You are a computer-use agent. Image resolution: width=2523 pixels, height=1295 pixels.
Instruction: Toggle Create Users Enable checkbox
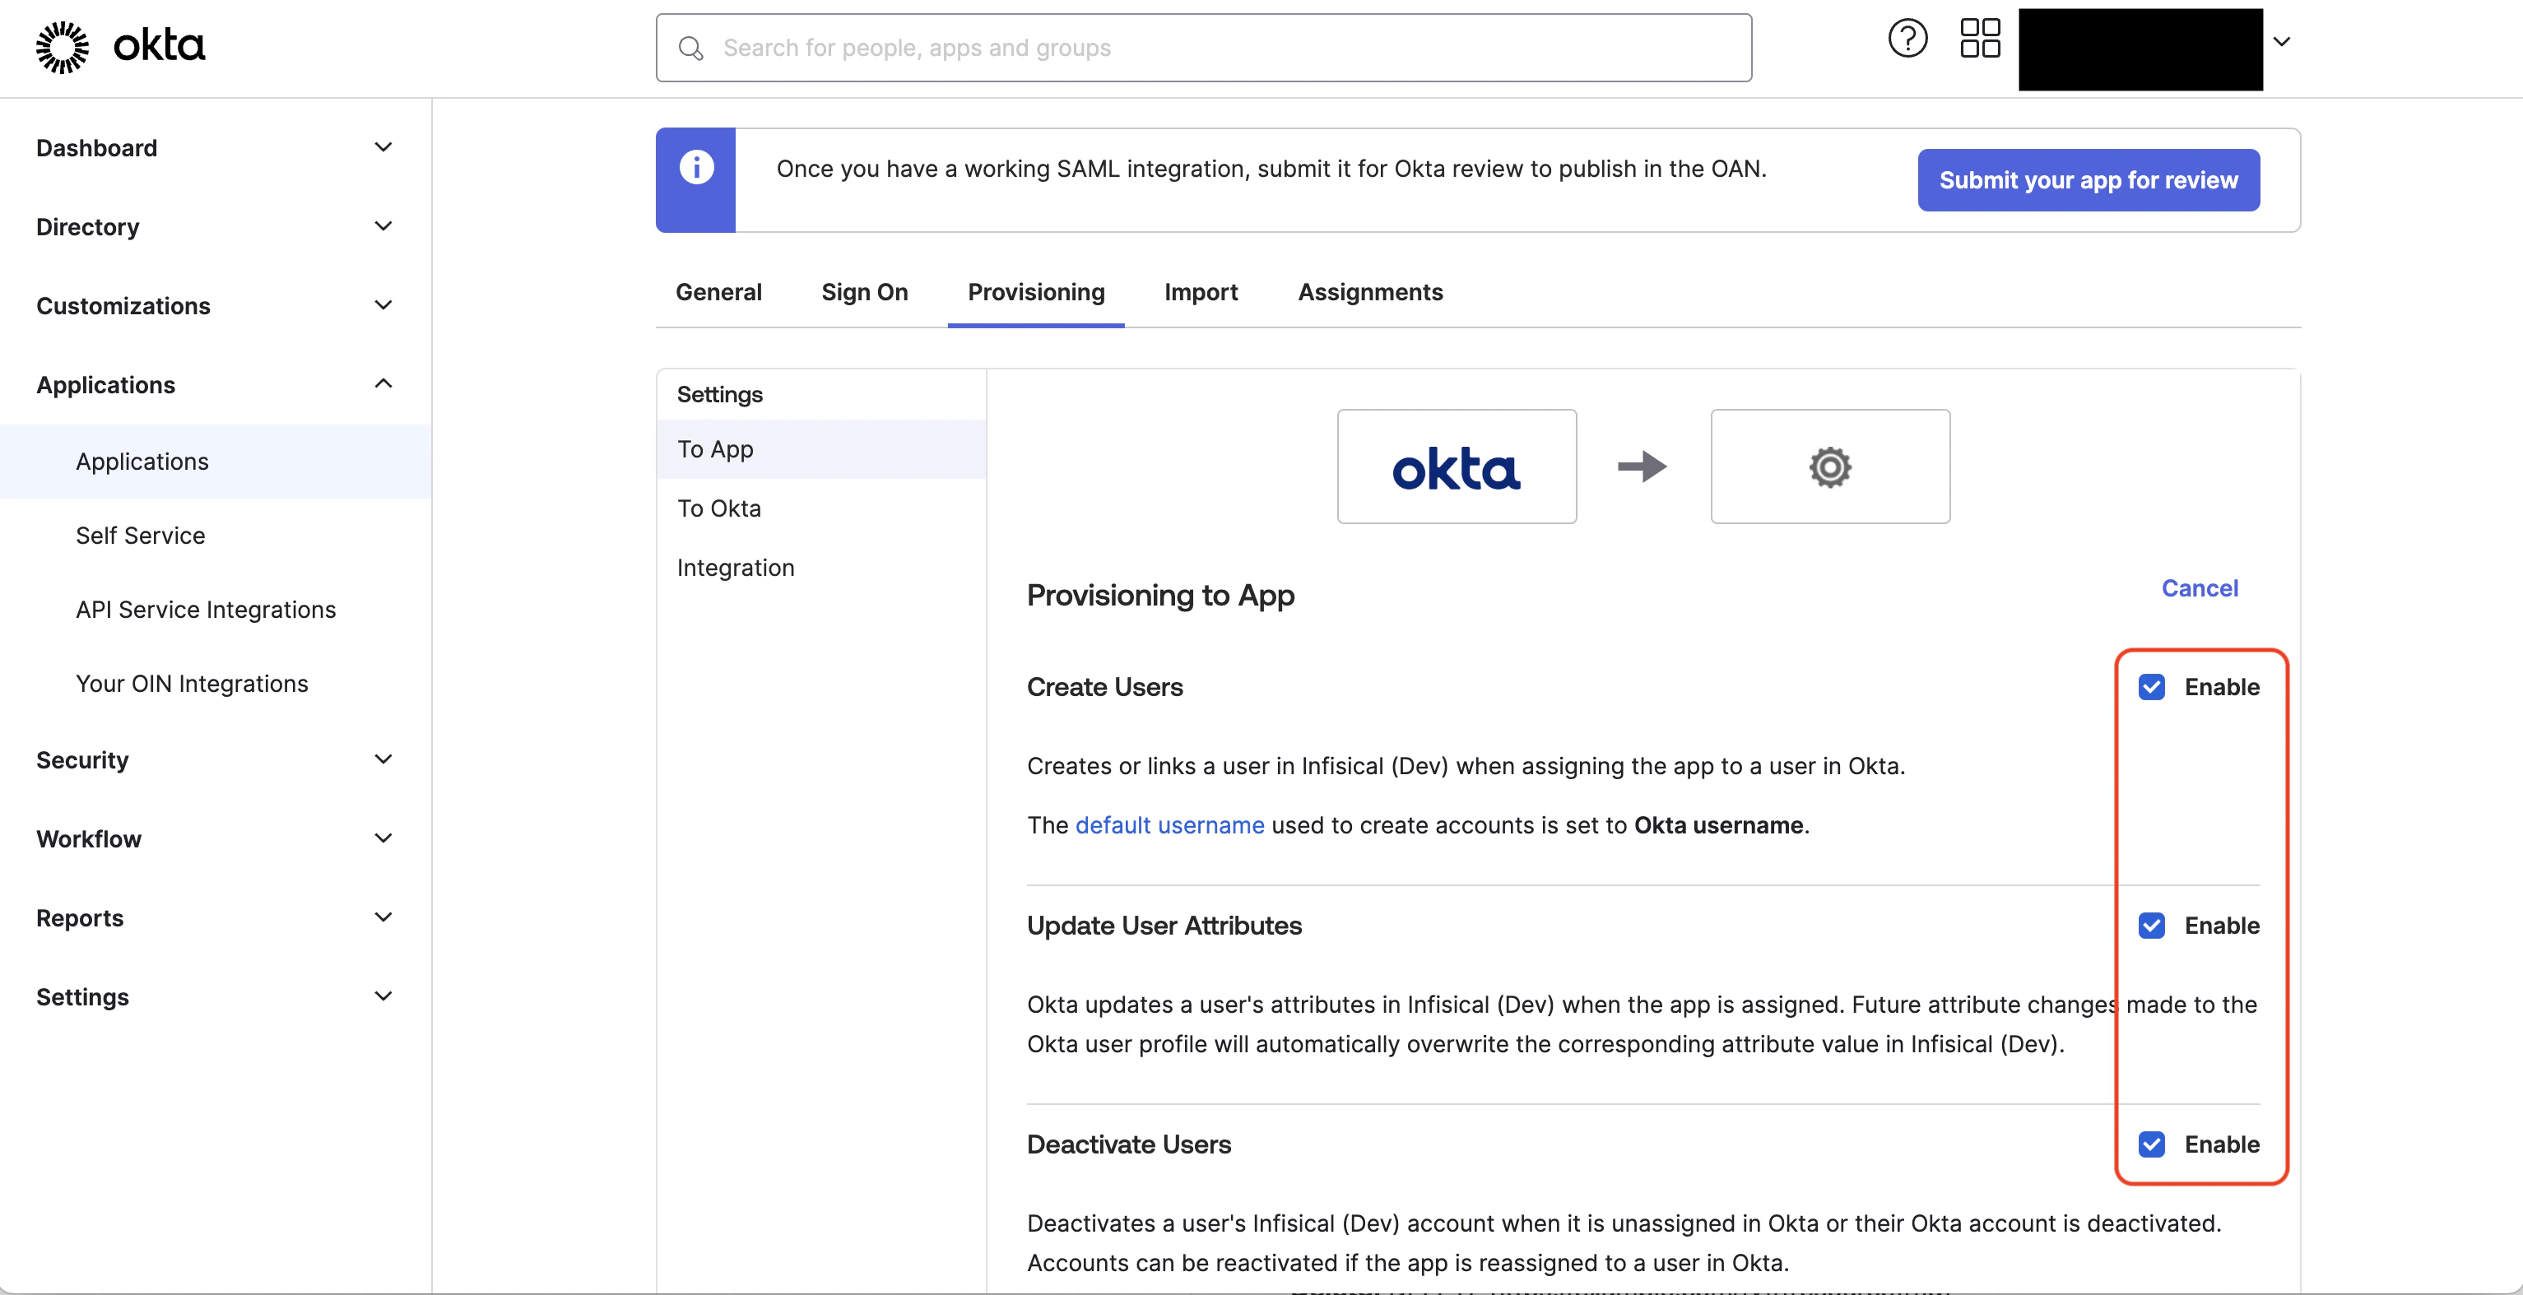(x=2151, y=687)
